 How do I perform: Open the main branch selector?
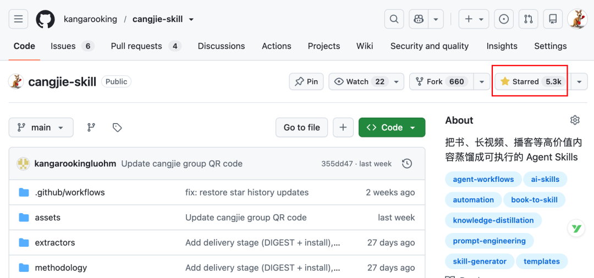(x=41, y=127)
